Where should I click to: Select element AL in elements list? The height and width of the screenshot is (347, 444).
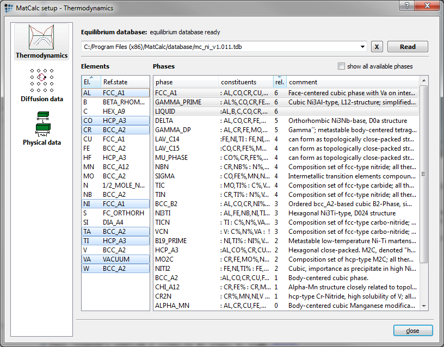point(115,93)
